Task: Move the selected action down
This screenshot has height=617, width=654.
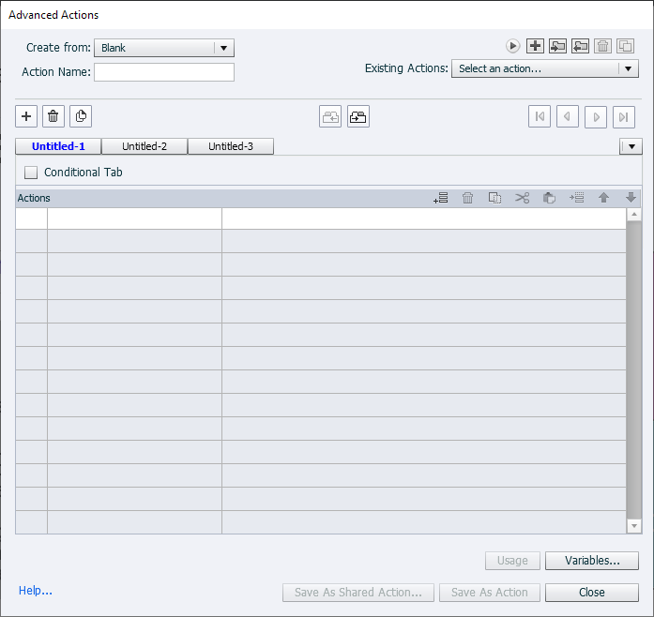Action: [631, 198]
